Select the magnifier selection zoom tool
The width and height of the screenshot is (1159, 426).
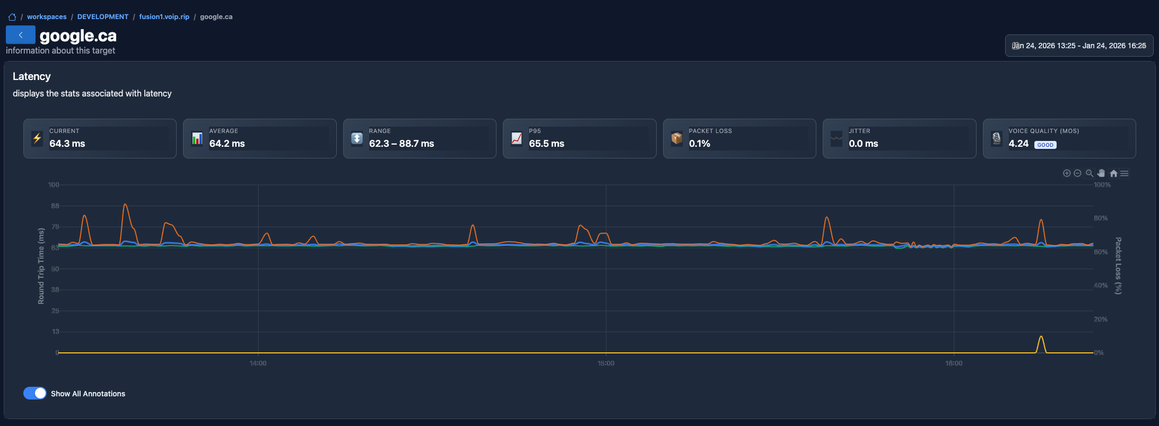pos(1090,173)
